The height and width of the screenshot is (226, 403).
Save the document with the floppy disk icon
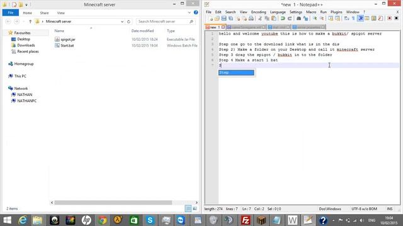click(224, 18)
